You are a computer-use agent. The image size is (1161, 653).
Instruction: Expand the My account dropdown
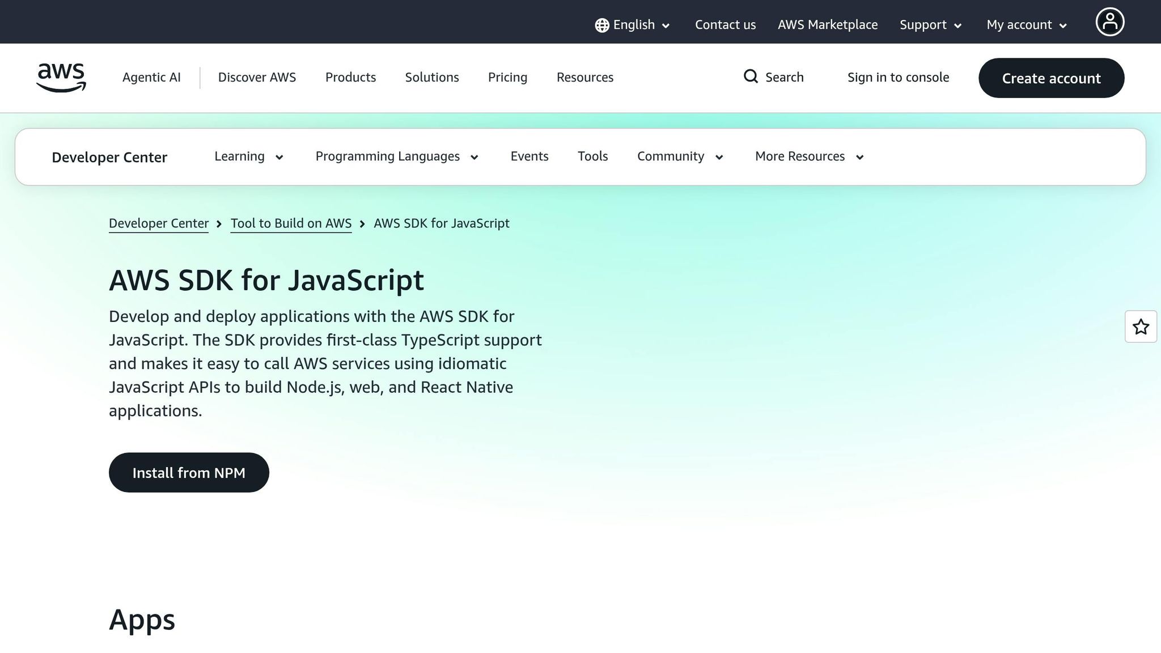[x=1027, y=25]
